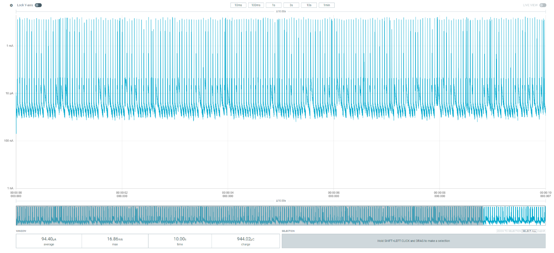
Task: Click the 1 mA Y-axis label
Action: [10, 46]
